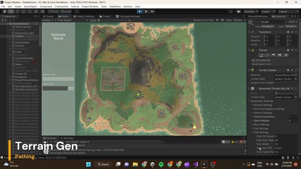
Task: Click the Path Width value field
Action: coord(286,144)
